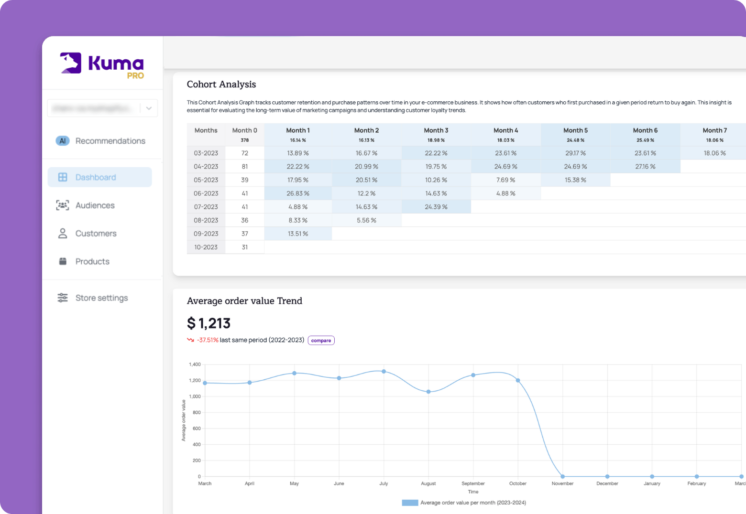The image size is (746, 514).
Task: Select the 04-2023 Month 1 cell
Action: click(x=298, y=166)
